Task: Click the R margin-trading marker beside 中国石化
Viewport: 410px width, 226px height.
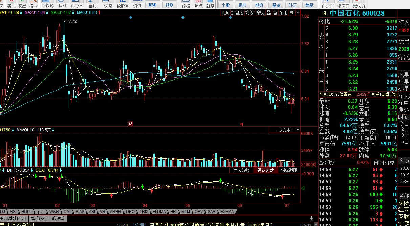Action: click(x=325, y=13)
